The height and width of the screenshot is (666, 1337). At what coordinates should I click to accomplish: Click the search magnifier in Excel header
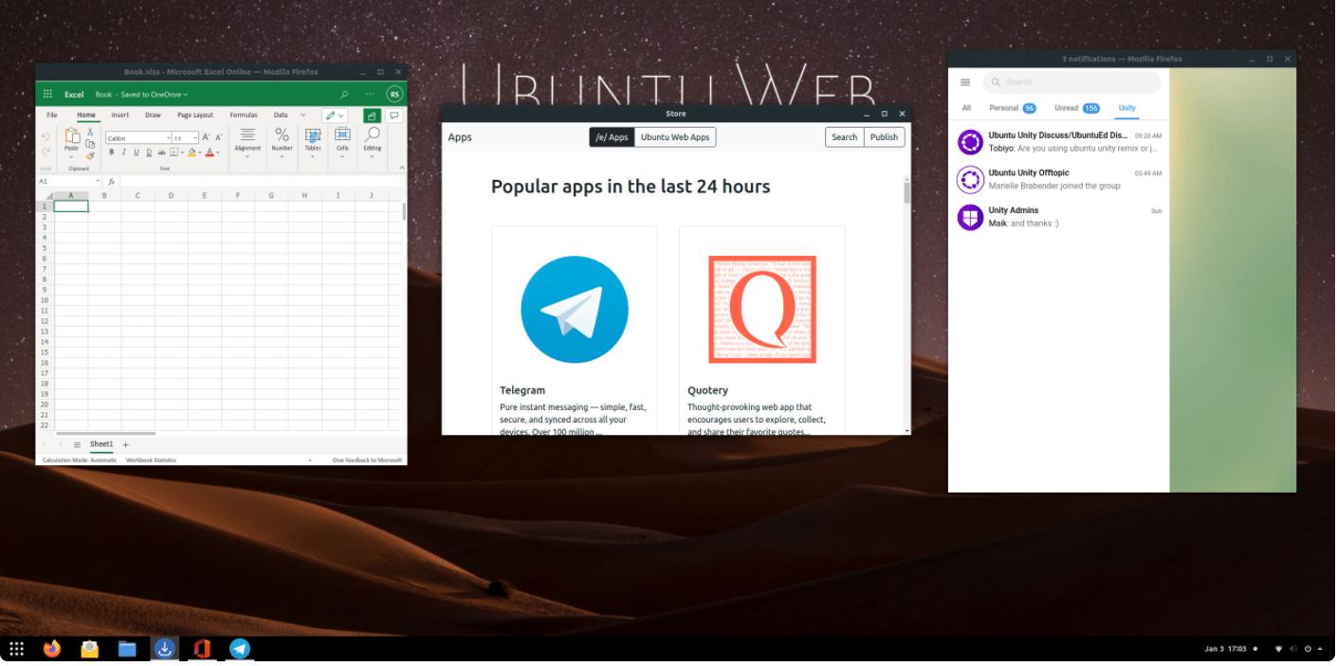(x=344, y=94)
